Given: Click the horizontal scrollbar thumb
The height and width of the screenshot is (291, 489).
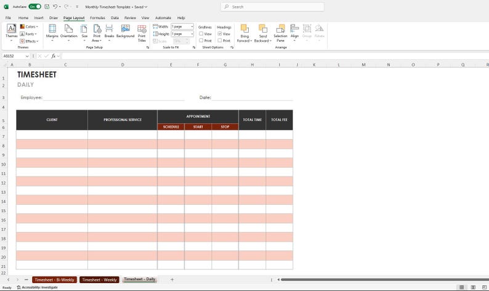Looking at the screenshot, I should (x=384, y=279).
